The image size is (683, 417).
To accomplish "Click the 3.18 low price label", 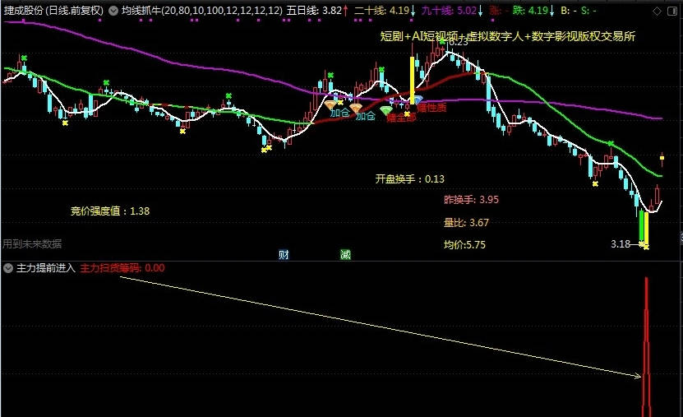I will [x=621, y=244].
